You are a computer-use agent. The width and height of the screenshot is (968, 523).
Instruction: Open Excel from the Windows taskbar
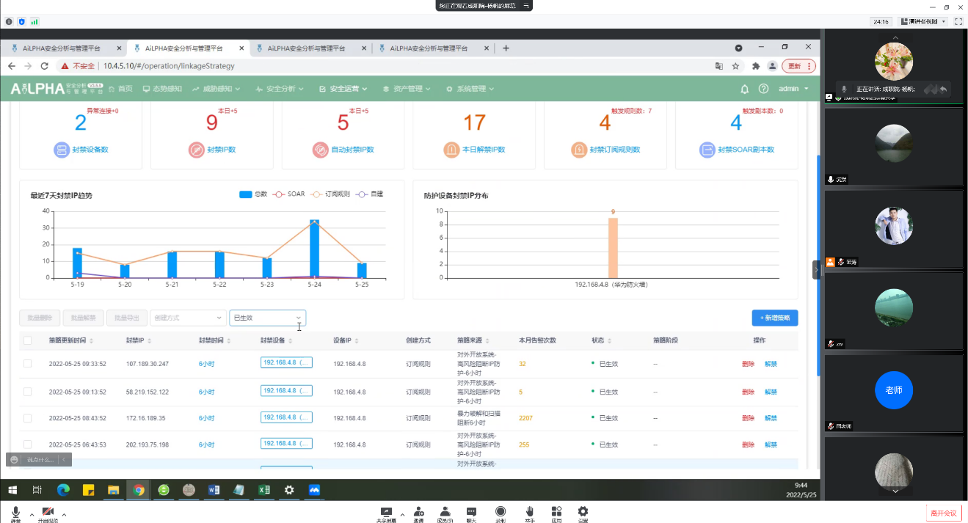pyautogui.click(x=264, y=490)
